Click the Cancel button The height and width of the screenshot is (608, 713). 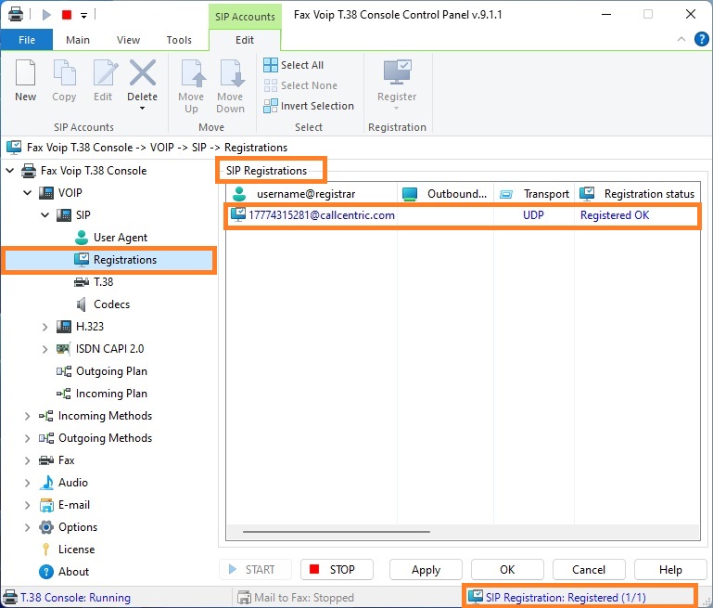(x=589, y=570)
